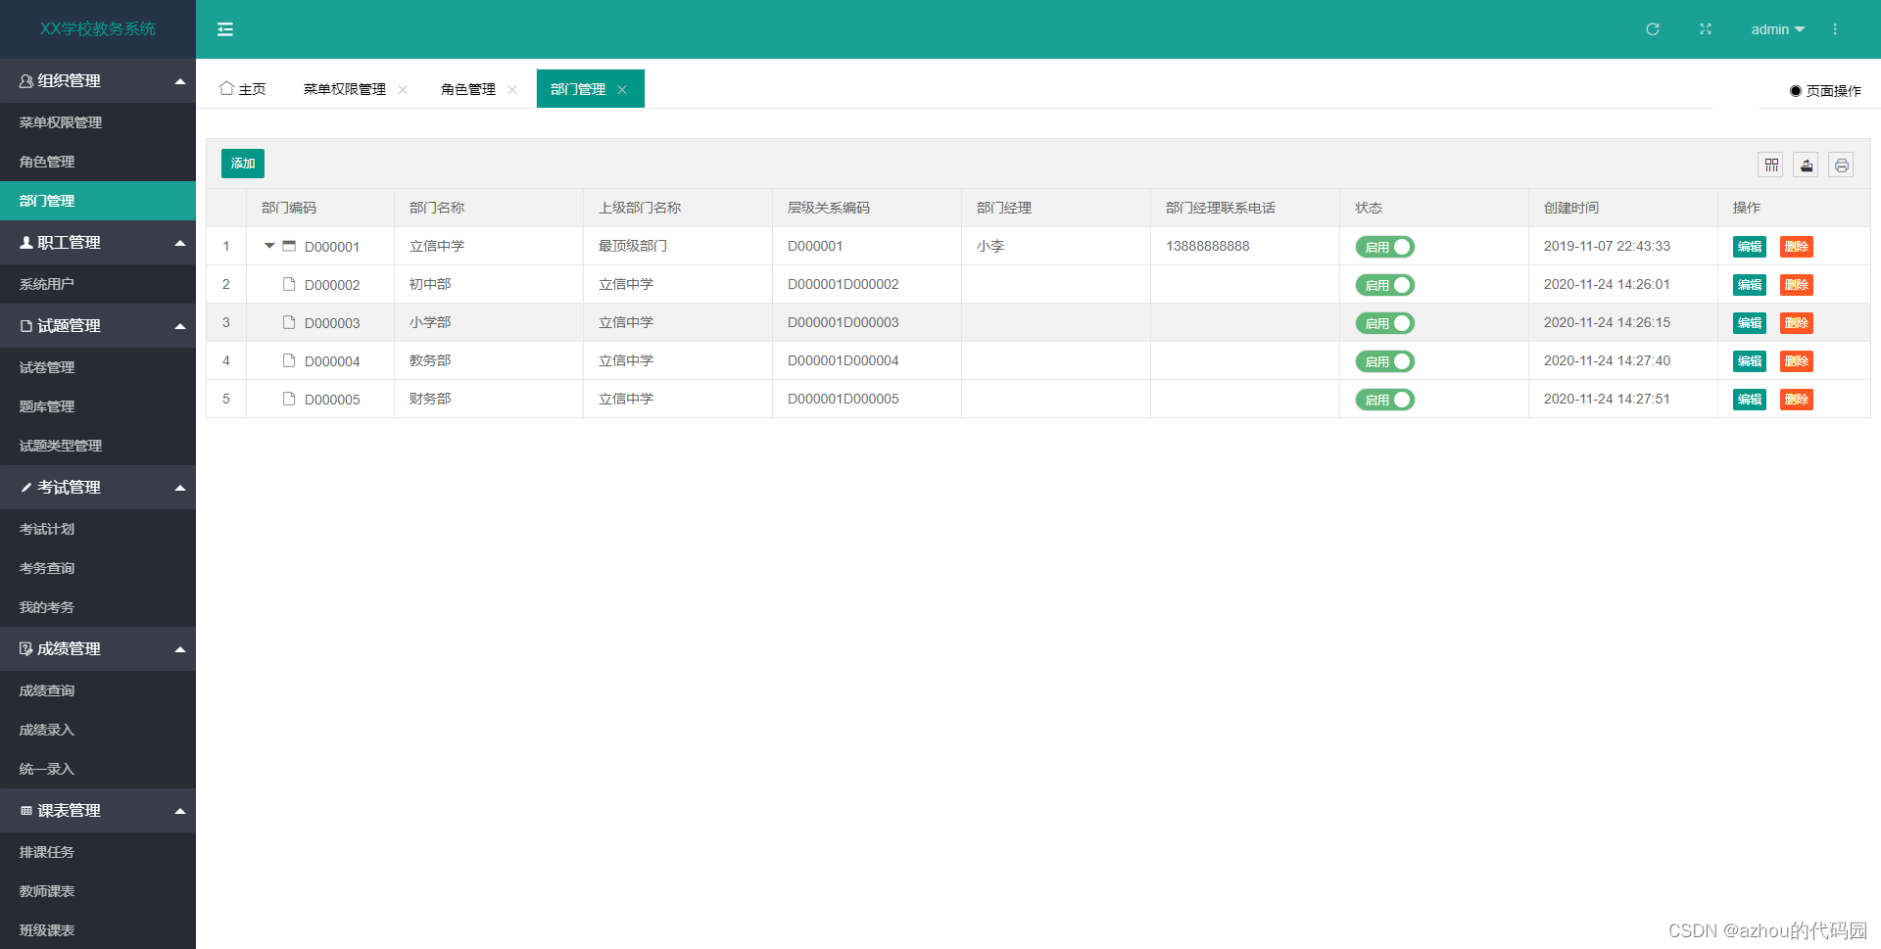Switch to the 角色管理 tab
Image resolution: width=1881 pixels, height=949 pixels.
coord(468,89)
